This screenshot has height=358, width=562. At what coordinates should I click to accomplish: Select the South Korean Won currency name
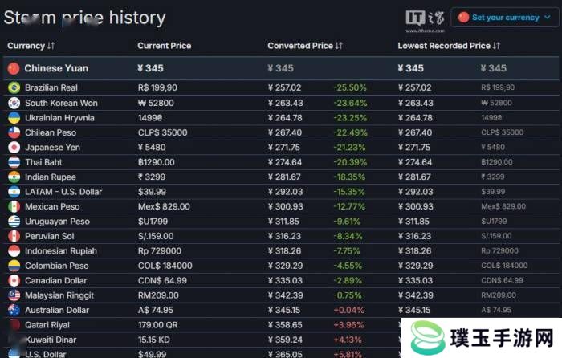pos(61,103)
